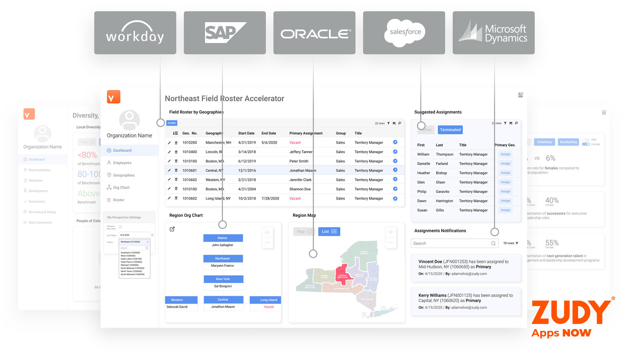625x354 pixels.
Task: Delete the Lincoln, RI roster row
Action: click(176, 152)
